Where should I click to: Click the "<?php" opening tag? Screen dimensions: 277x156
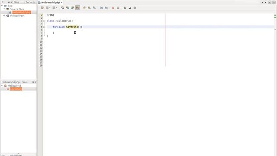click(51, 15)
